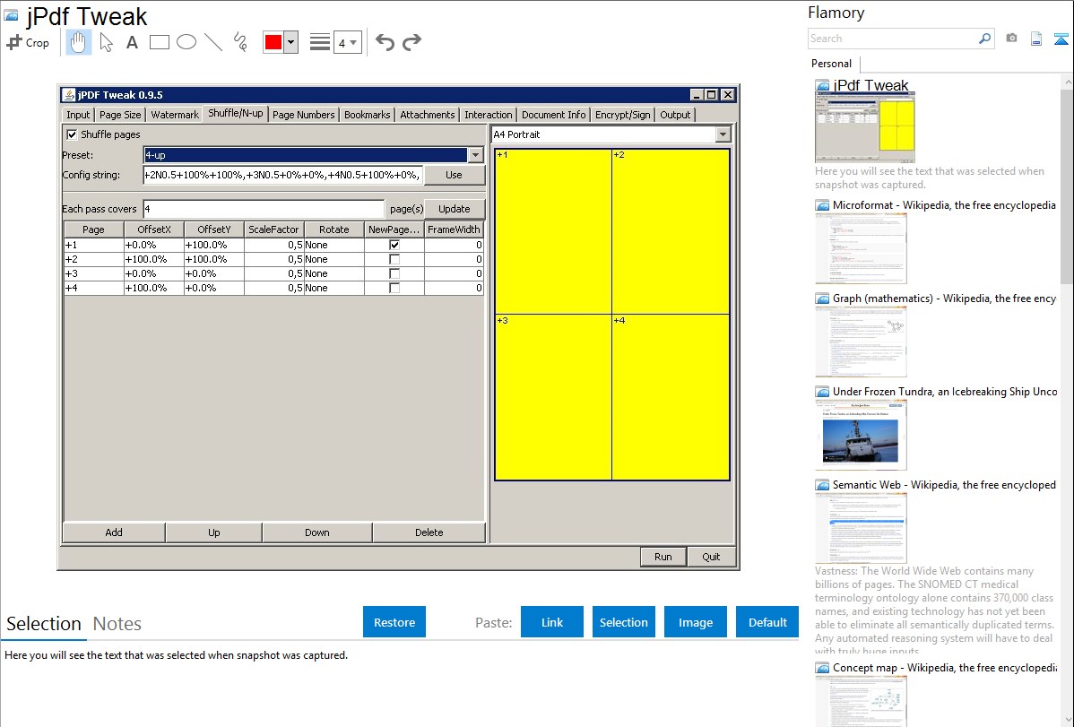The height and width of the screenshot is (727, 1074).
Task: Check NewPage for row +4
Action: point(394,288)
